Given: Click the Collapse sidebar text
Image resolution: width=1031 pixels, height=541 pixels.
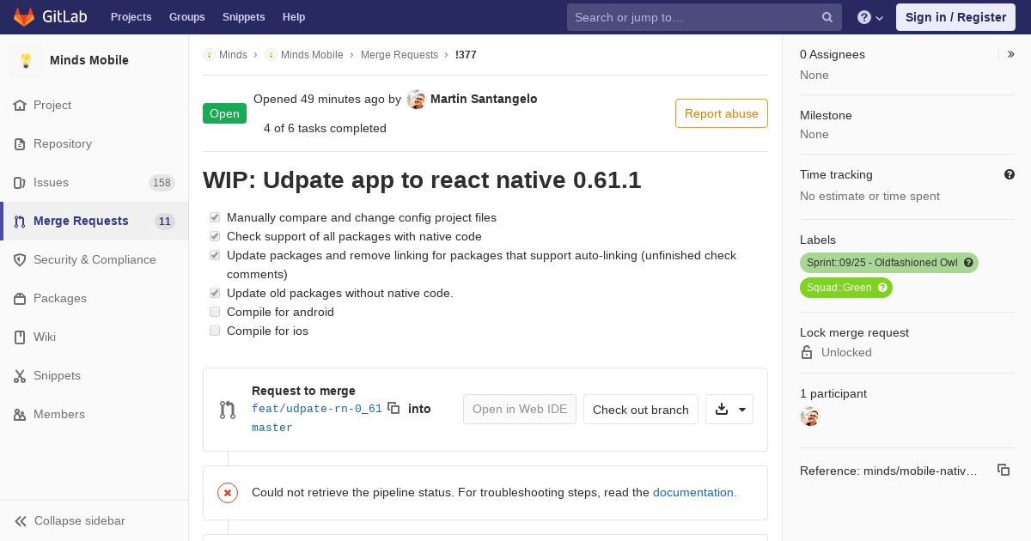Looking at the screenshot, I should [80, 520].
